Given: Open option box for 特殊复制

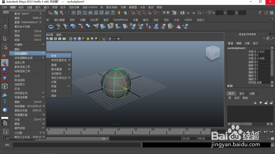Looking at the screenshot, I should click(x=44, y=106).
